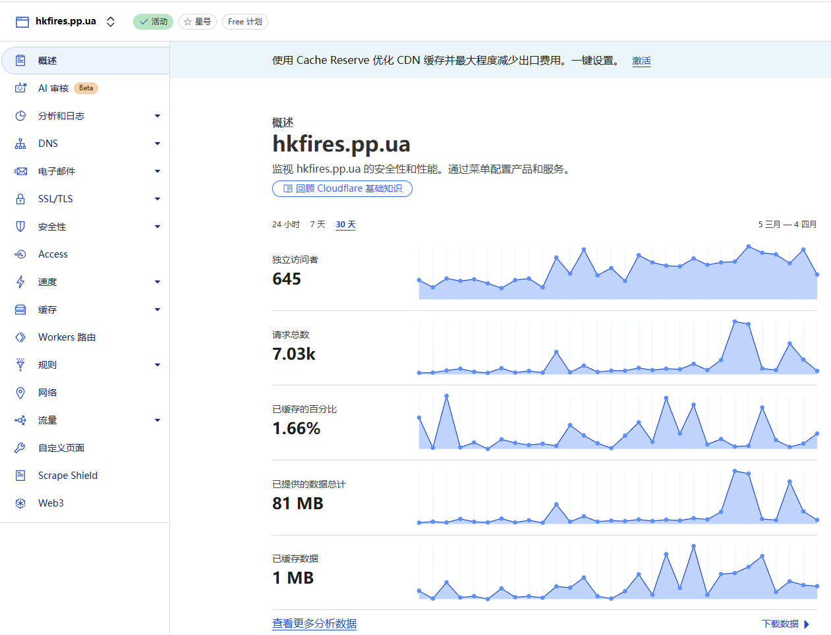Click the Access key icon in sidebar
The image size is (831, 635).
click(20, 254)
